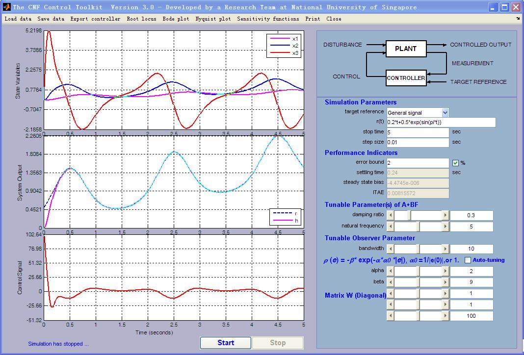Click the x1 legend entry

[285, 38]
